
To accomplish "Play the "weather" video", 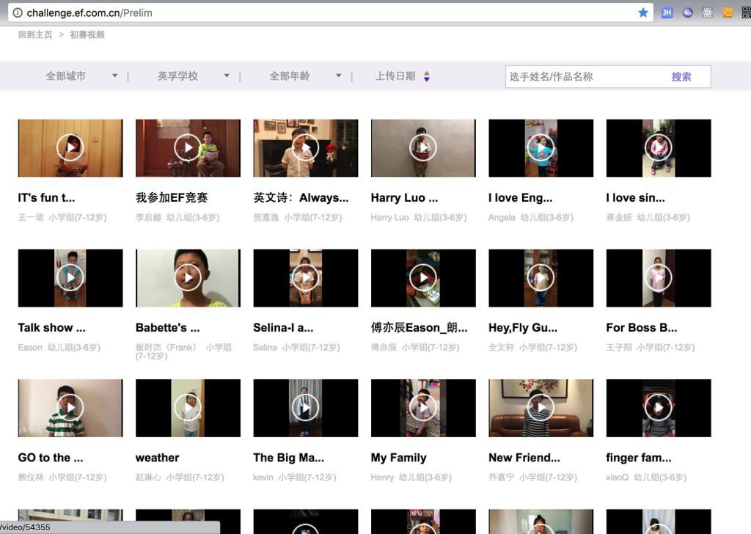I will tap(188, 408).
